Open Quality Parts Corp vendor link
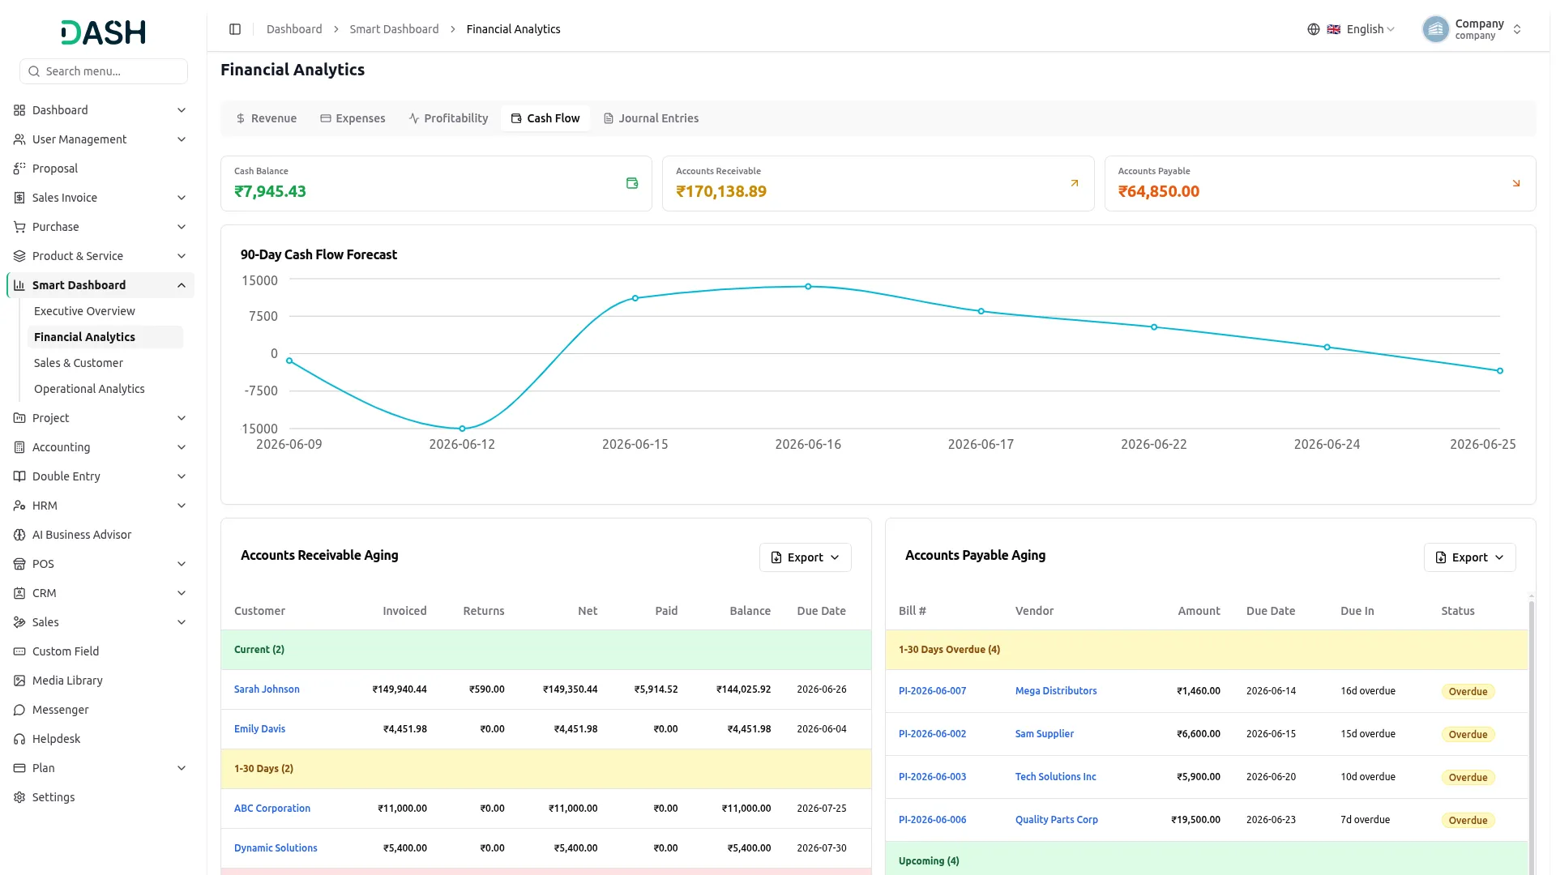Viewport: 1556px width, 875px height. 1057,820
